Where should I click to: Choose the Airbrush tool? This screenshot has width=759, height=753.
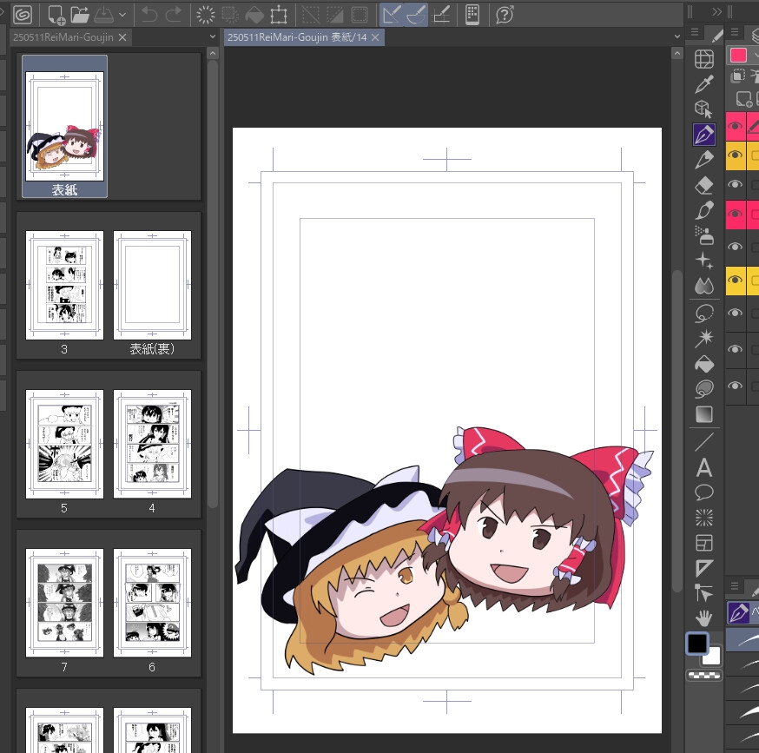704,235
